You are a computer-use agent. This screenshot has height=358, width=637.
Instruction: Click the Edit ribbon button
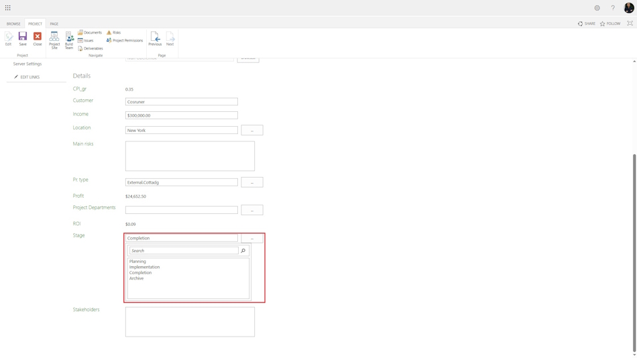(8, 39)
